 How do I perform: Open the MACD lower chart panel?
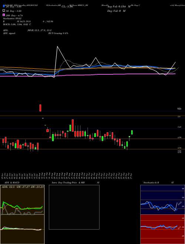coord(22,229)
